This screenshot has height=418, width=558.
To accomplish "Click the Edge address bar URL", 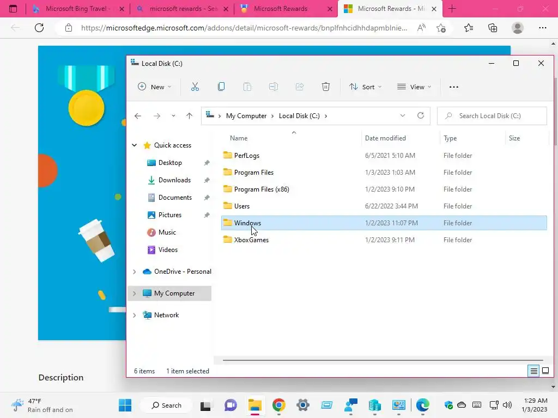I will 244,28.
